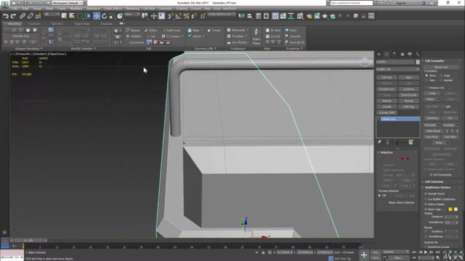Switch to the Freeform ribbon tab

coord(34,24)
